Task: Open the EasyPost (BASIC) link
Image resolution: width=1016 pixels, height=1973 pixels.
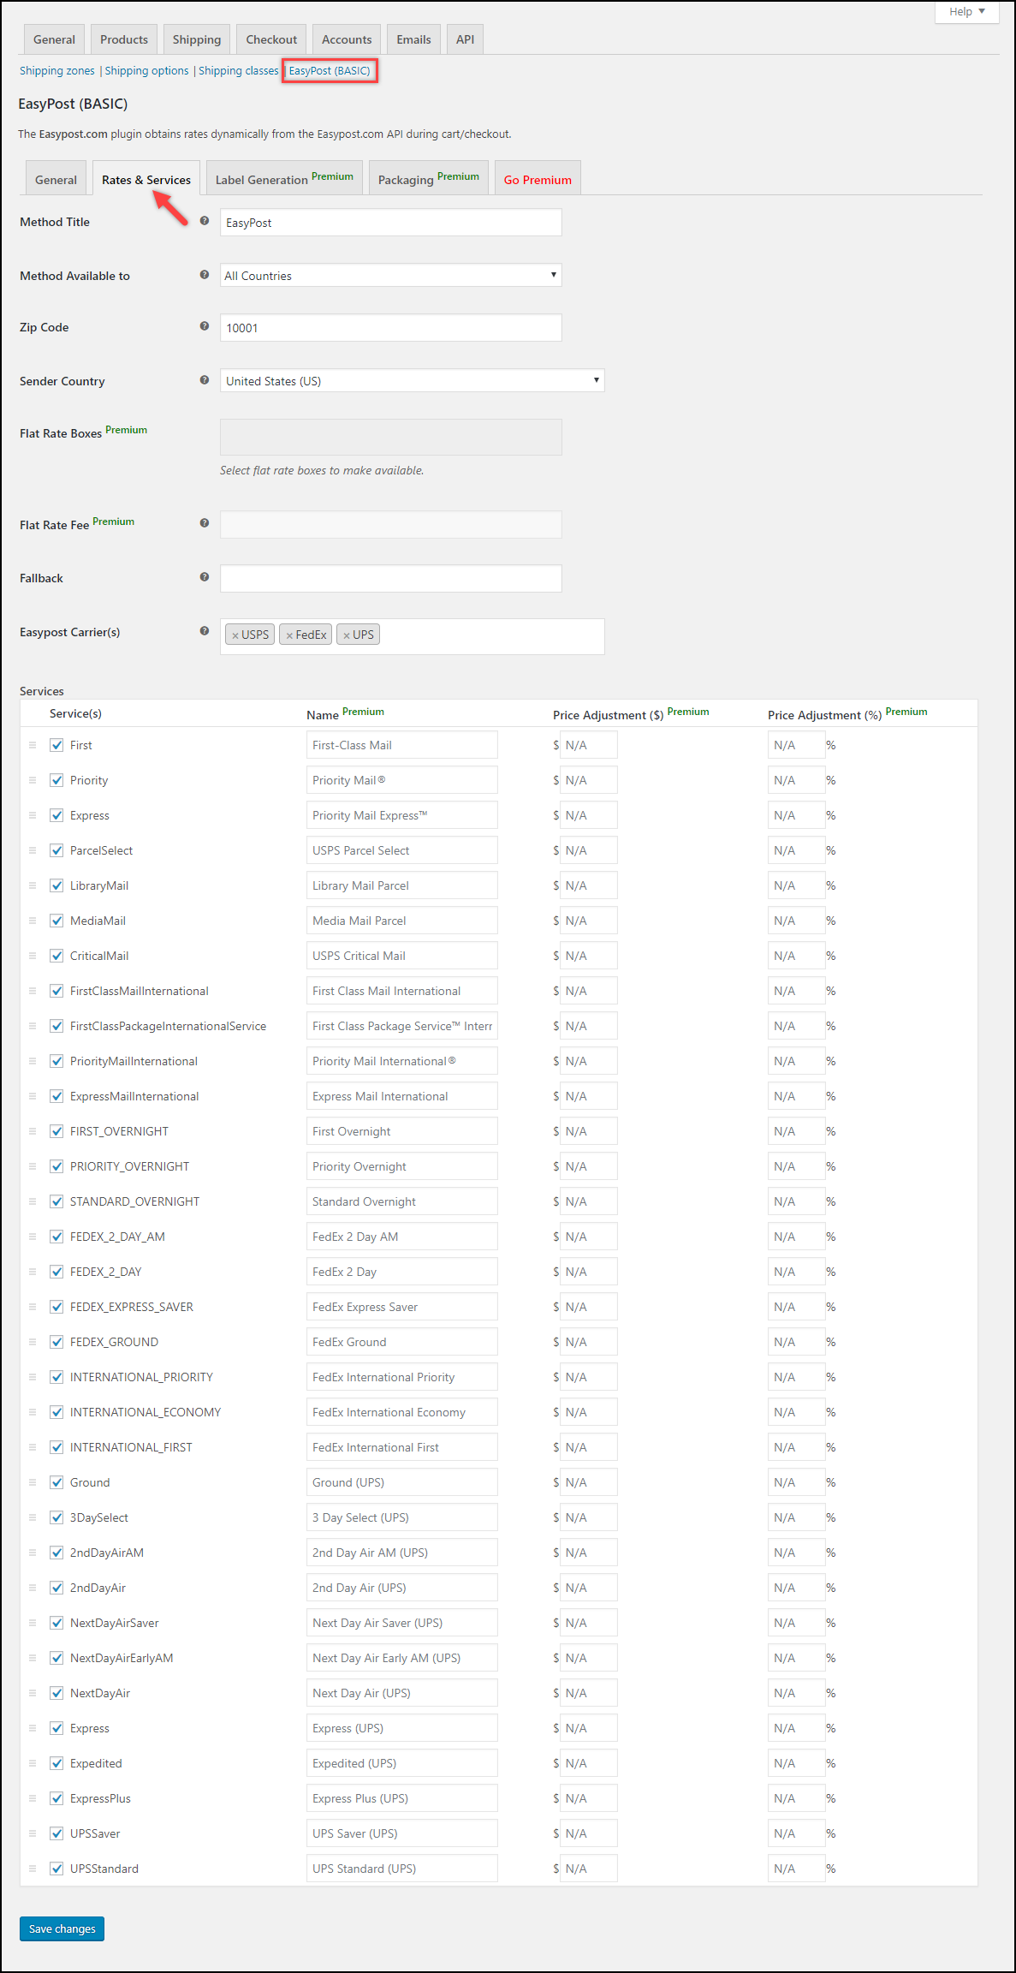Action: [330, 70]
